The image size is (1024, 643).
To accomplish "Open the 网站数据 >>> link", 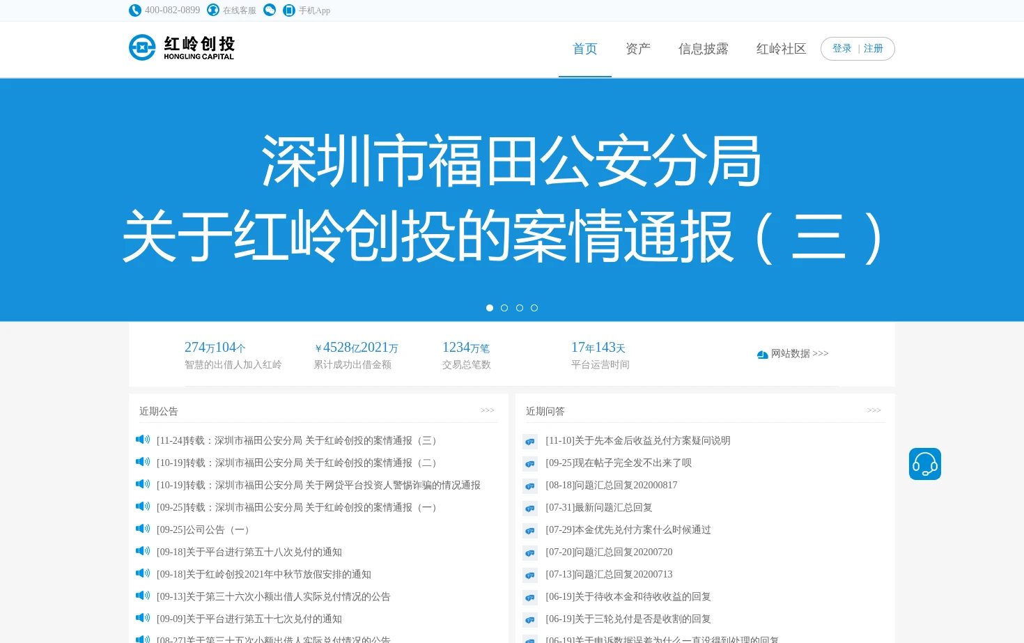I will click(800, 354).
